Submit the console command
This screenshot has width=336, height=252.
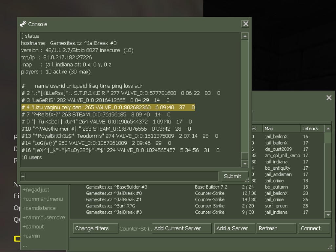tap(235, 176)
